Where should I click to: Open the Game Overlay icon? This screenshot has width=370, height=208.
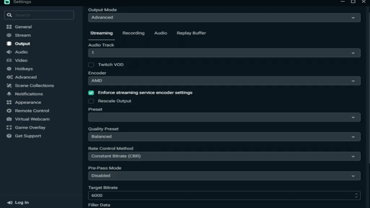(x=9, y=127)
